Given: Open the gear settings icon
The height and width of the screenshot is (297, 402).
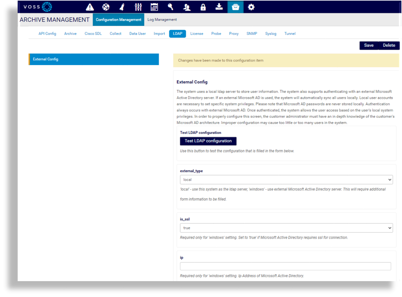Looking at the screenshot, I should tap(251, 7).
